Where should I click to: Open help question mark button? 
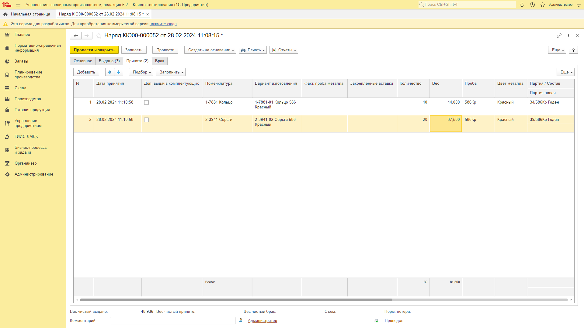(x=573, y=50)
